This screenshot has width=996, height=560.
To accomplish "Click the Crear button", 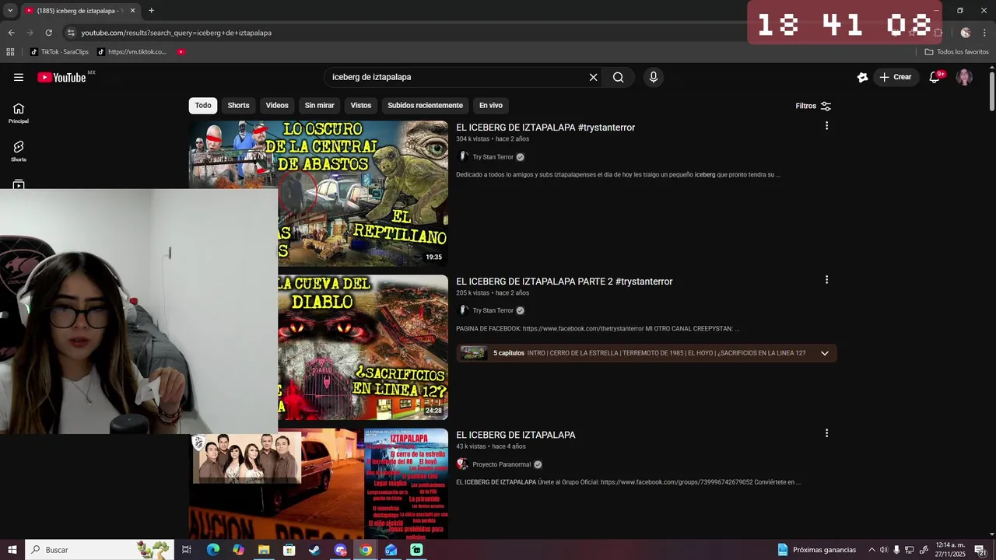I will click(895, 77).
